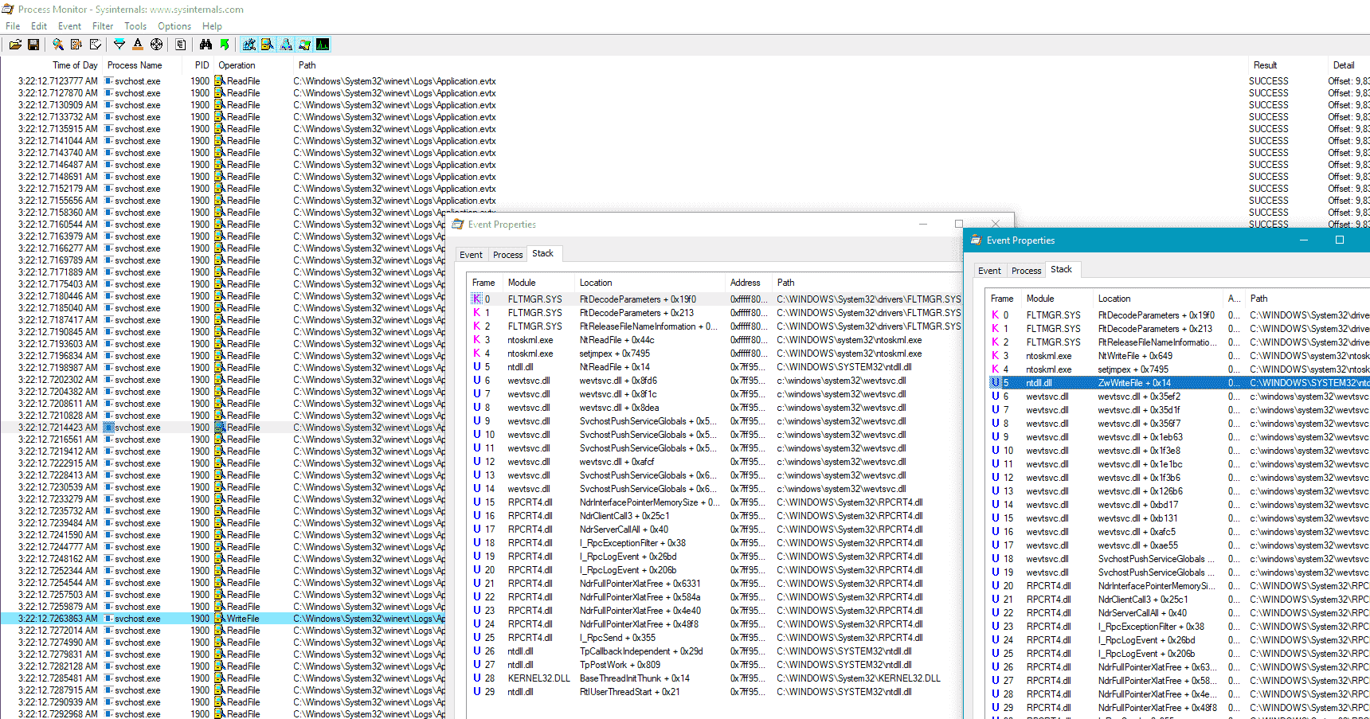Open the File menu
1370x719 pixels.
coord(13,26)
